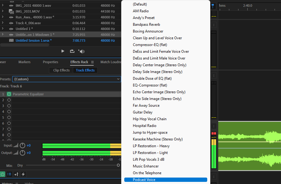Choose Guitar Delay preset
This screenshot has height=184, width=281.
point(143,112)
